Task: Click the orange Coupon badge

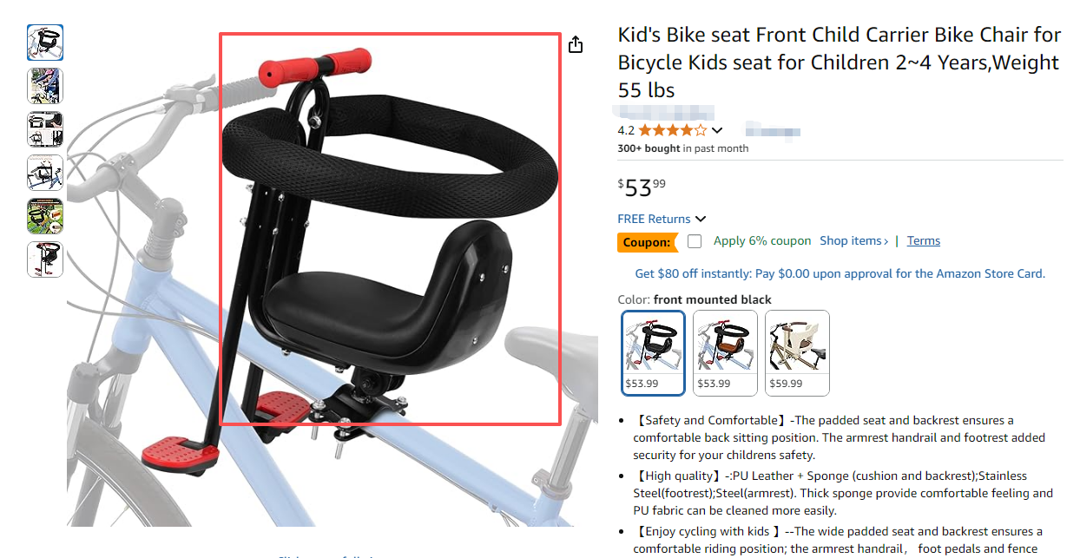Action: (647, 242)
